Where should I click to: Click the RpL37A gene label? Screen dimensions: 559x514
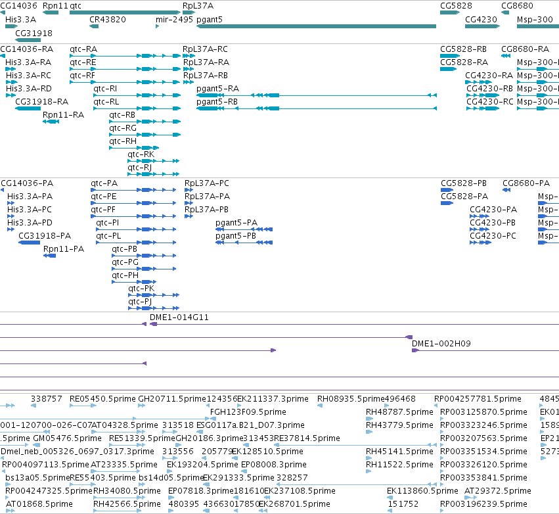198,6
